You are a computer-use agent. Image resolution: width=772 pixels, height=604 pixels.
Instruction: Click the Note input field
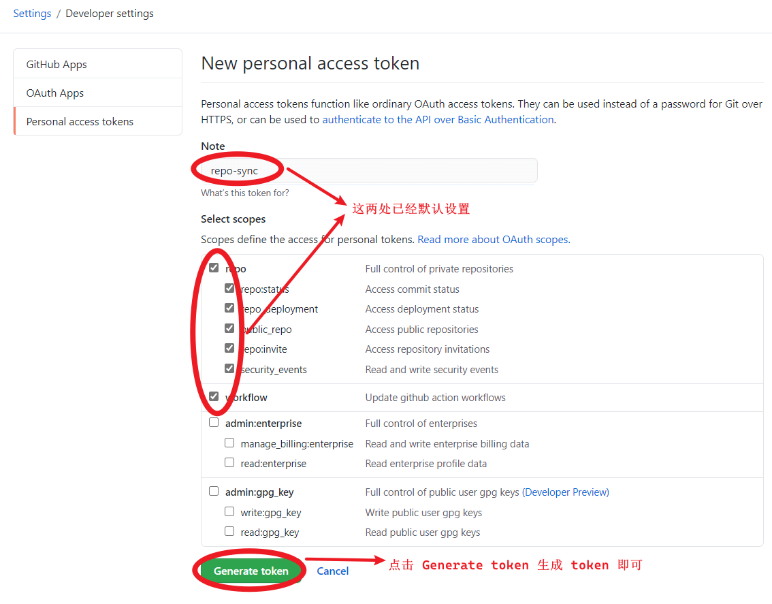point(369,170)
